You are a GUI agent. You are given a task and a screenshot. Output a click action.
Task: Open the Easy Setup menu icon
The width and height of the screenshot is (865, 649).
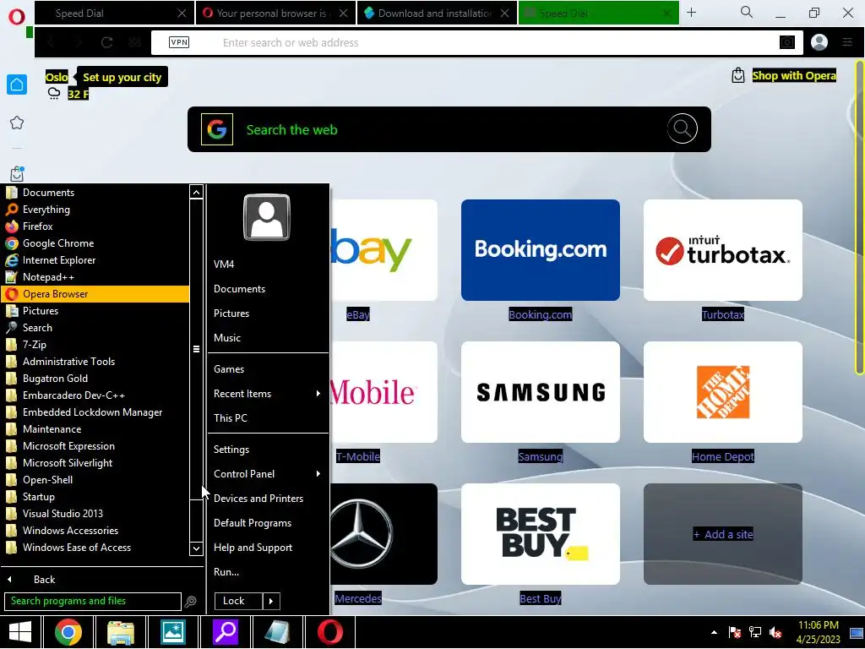(x=847, y=42)
